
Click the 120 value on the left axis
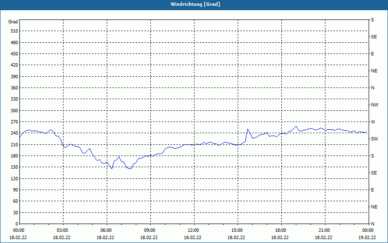pyautogui.click(x=15, y=178)
